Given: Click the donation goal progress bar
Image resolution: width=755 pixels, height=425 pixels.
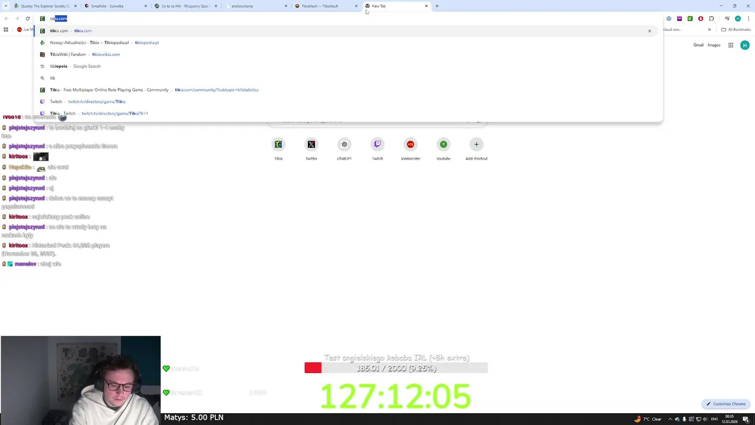Looking at the screenshot, I should pyautogui.click(x=396, y=368).
